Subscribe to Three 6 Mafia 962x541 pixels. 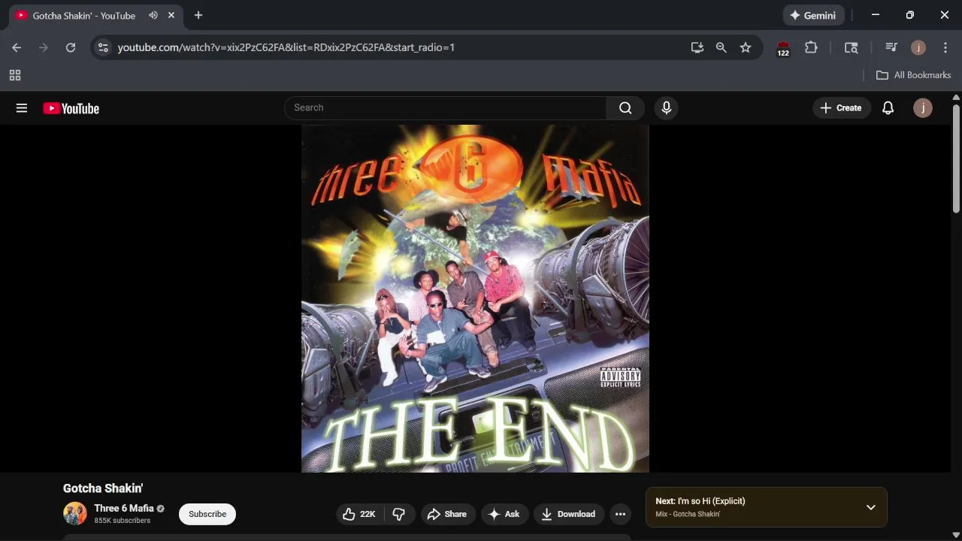tap(207, 514)
